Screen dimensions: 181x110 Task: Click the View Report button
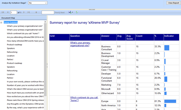[174, 3]
